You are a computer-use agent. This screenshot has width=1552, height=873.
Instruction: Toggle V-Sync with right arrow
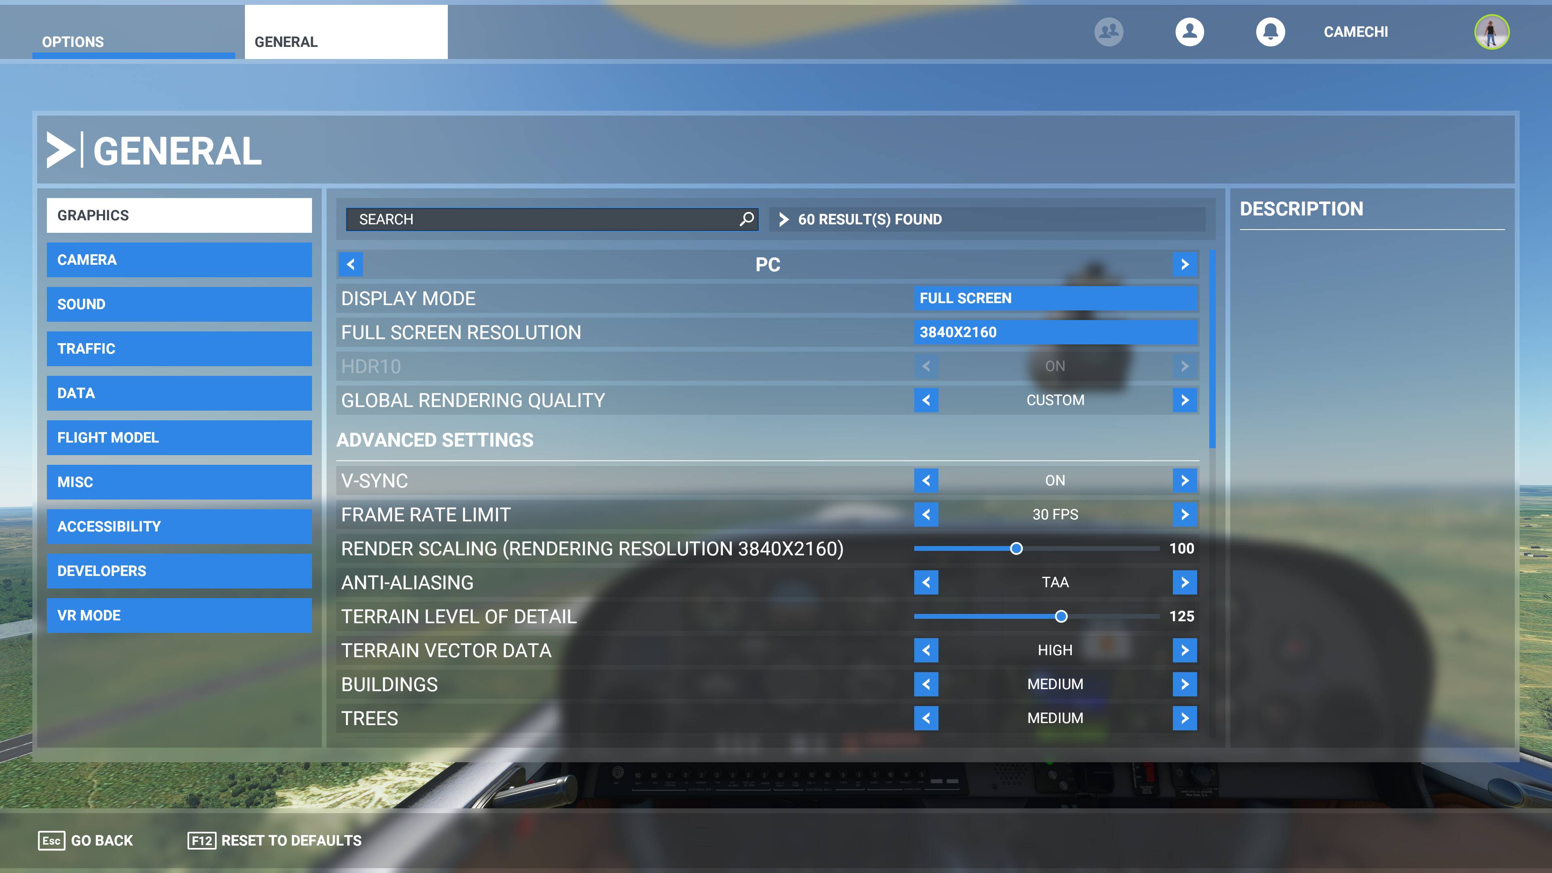point(1185,481)
